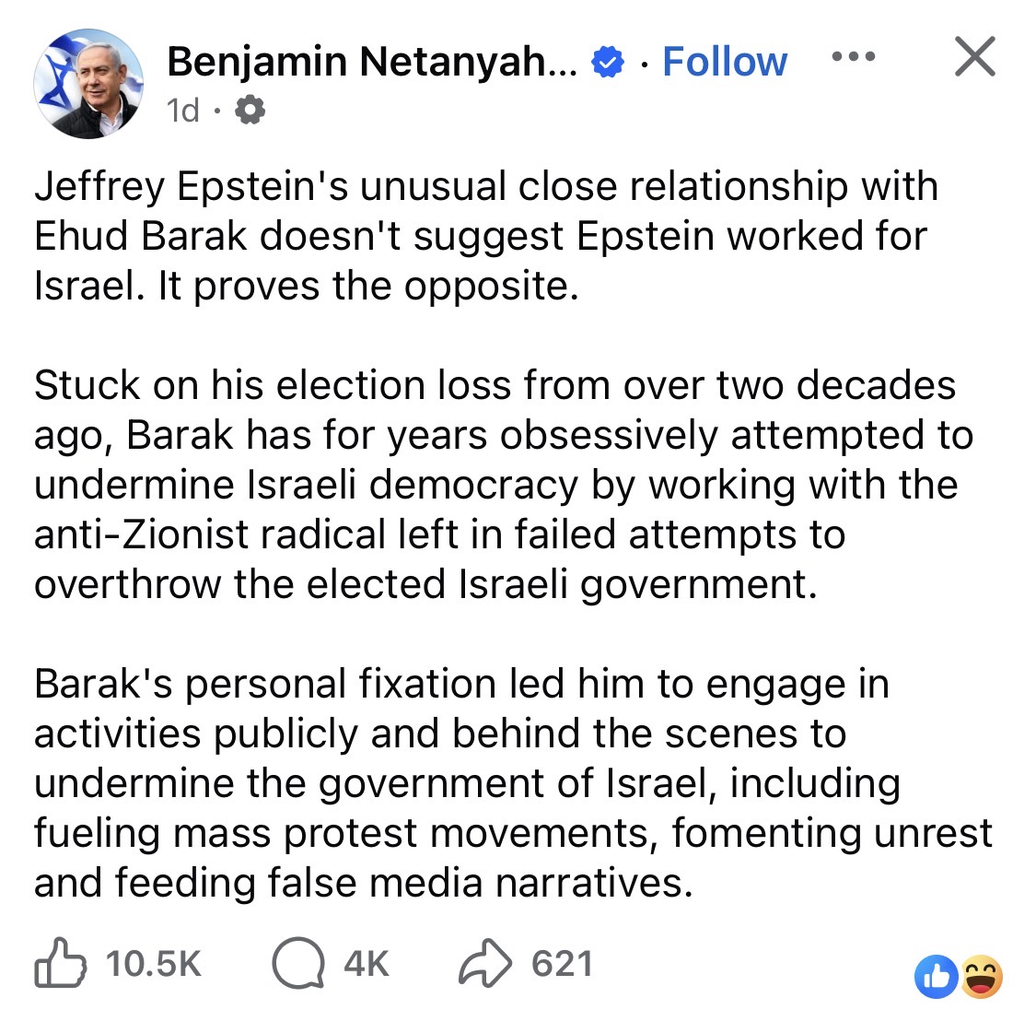Click the 621 shares count
The height and width of the screenshot is (1033, 1036).
[562, 964]
